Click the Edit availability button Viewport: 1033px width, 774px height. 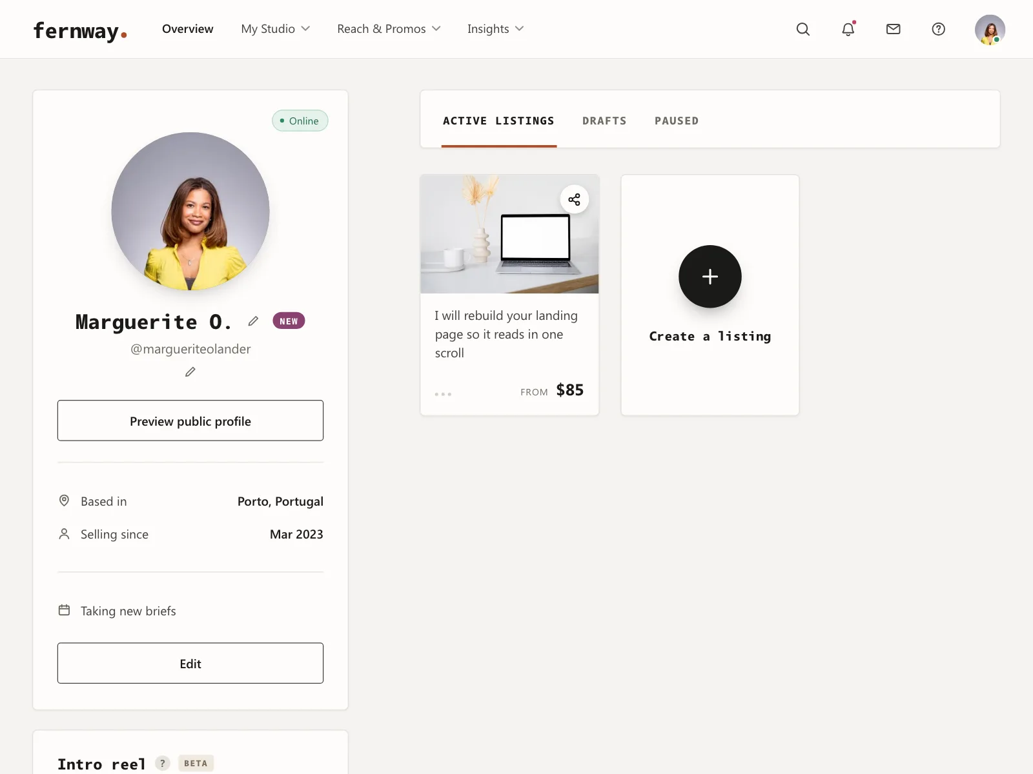[x=190, y=663]
